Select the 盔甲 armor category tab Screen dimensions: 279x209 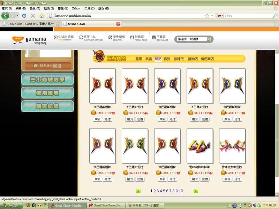[138, 59]
